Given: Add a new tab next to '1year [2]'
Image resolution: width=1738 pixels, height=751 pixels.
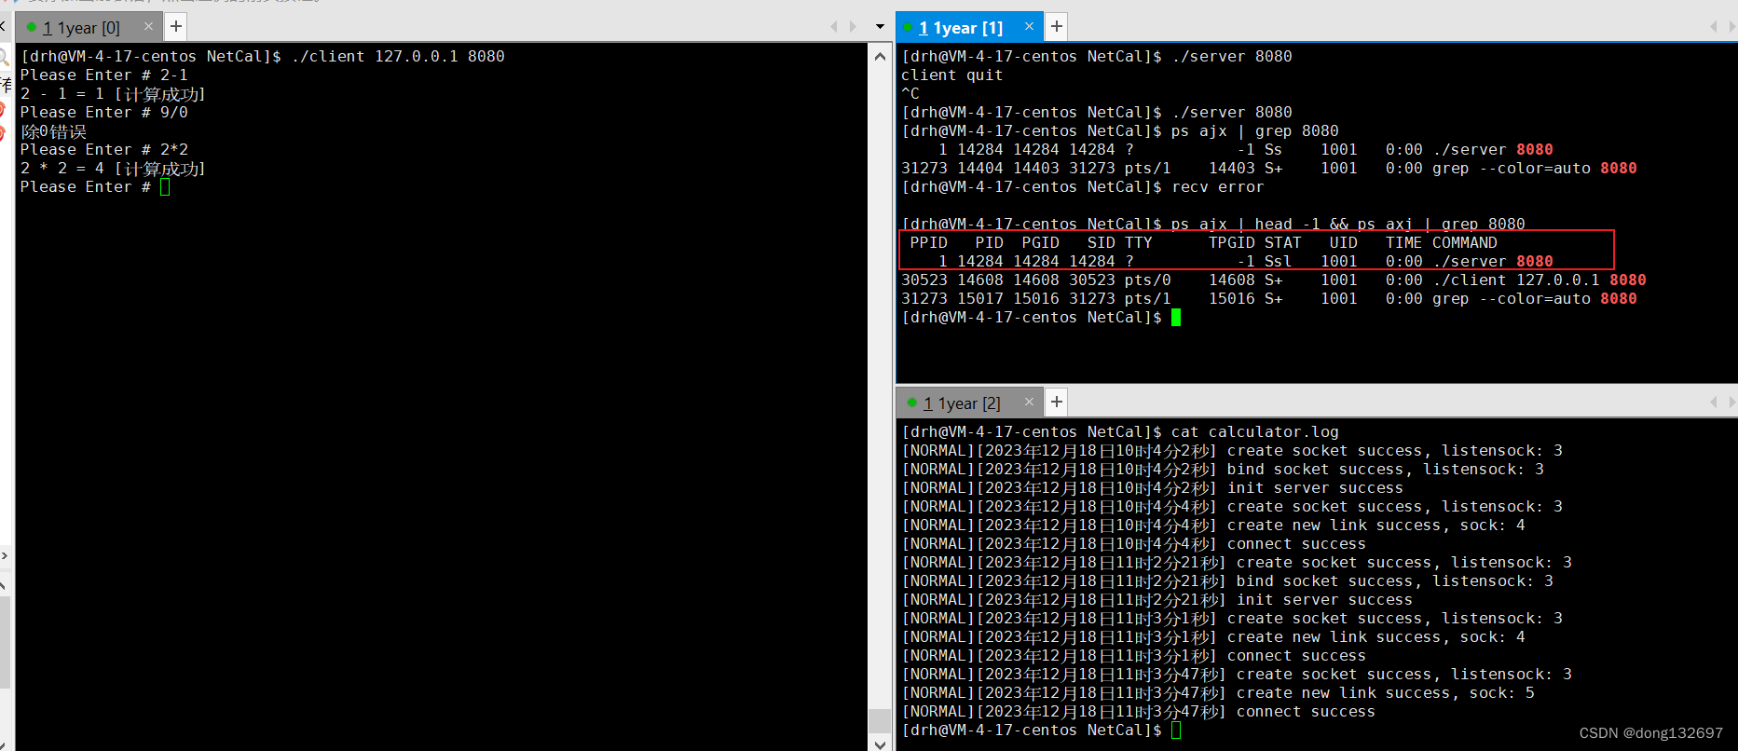Looking at the screenshot, I should coord(1057,402).
